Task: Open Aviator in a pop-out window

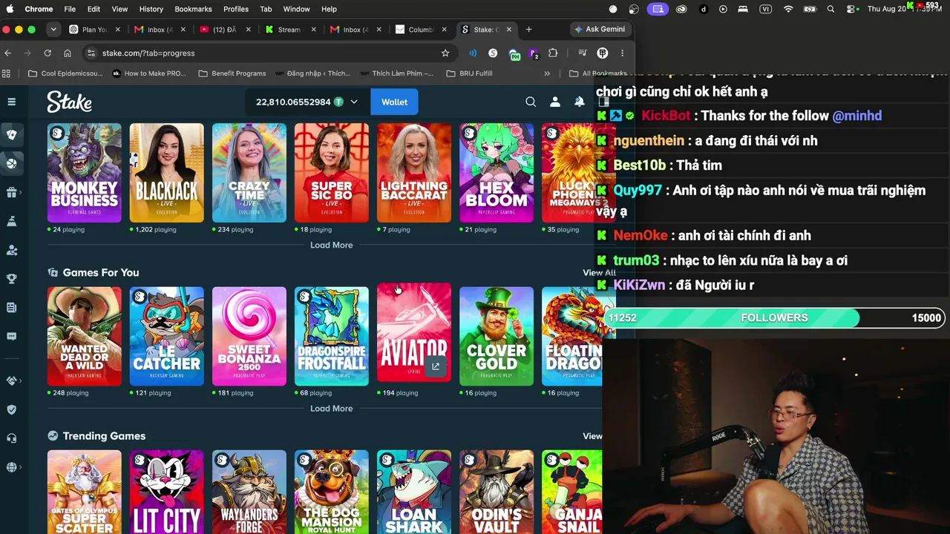Action: coord(436,366)
